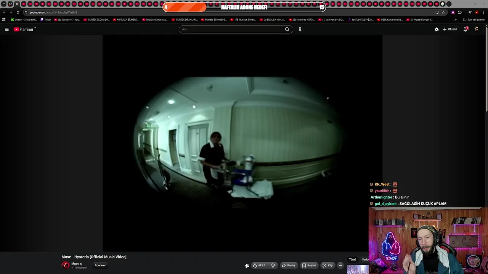Open the Oluştur create menu

[x=450, y=29]
